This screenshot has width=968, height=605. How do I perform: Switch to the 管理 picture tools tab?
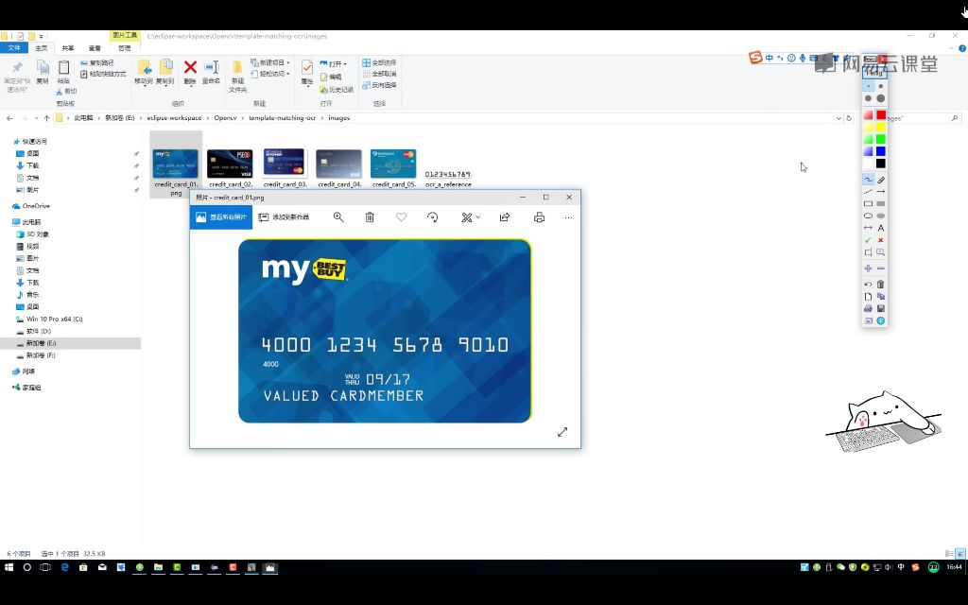pos(125,48)
